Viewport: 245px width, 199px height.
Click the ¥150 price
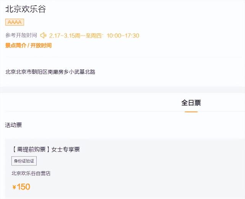[x=21, y=187]
